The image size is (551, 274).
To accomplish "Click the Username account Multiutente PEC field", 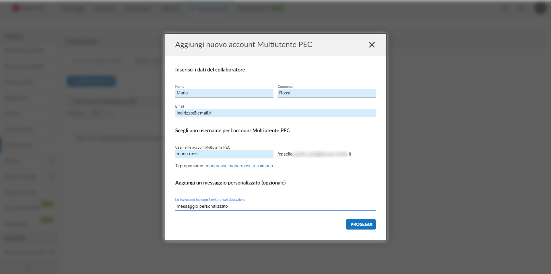I will point(224,154).
